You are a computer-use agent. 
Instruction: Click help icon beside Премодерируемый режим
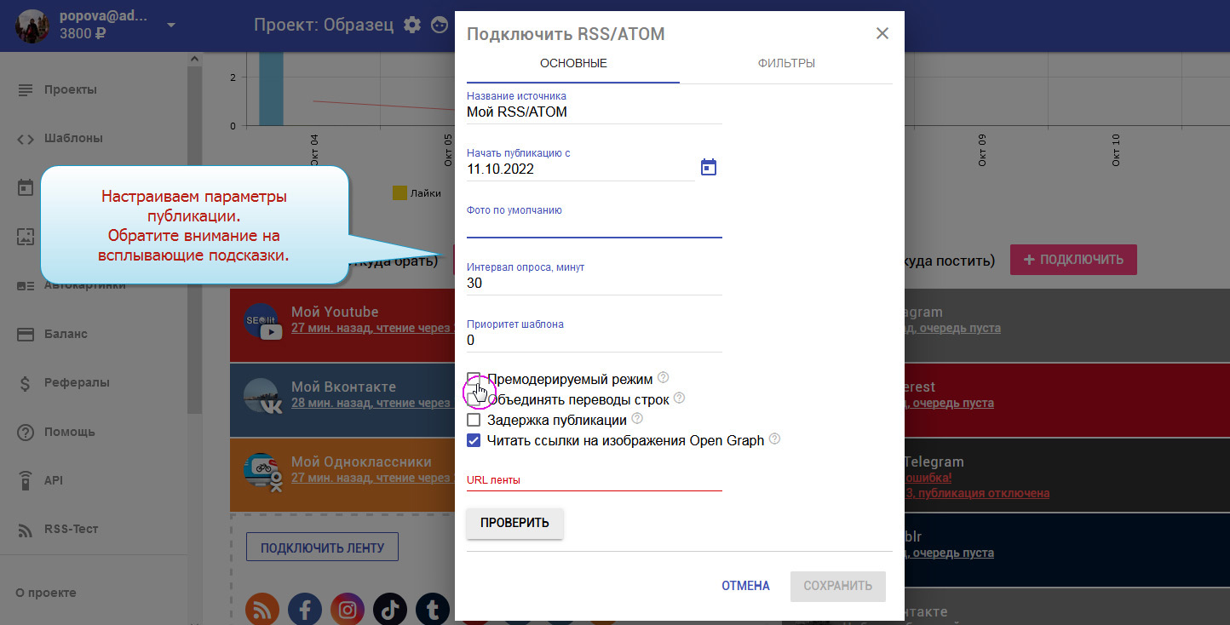[x=664, y=378]
